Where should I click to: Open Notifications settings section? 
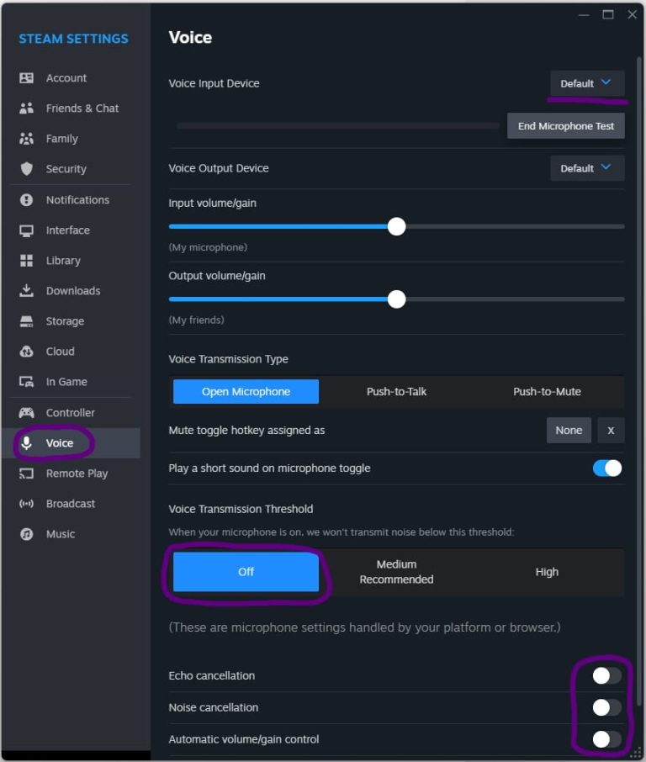pyautogui.click(x=71, y=199)
